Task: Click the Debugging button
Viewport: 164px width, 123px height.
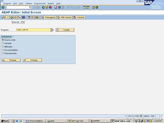Action: pos(48,17)
